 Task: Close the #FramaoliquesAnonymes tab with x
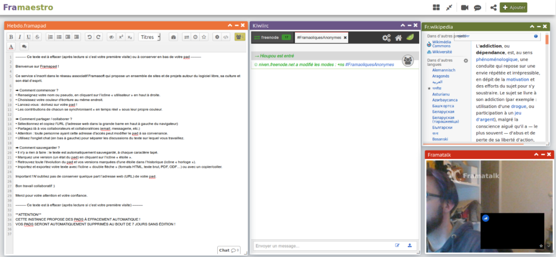click(x=345, y=37)
